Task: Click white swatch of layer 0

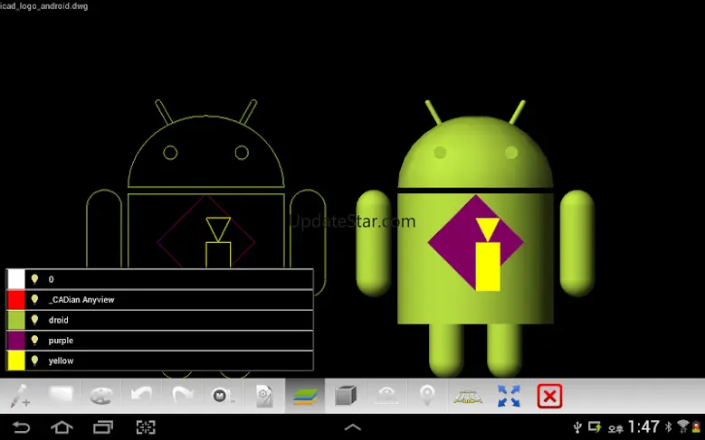Action: (16, 279)
